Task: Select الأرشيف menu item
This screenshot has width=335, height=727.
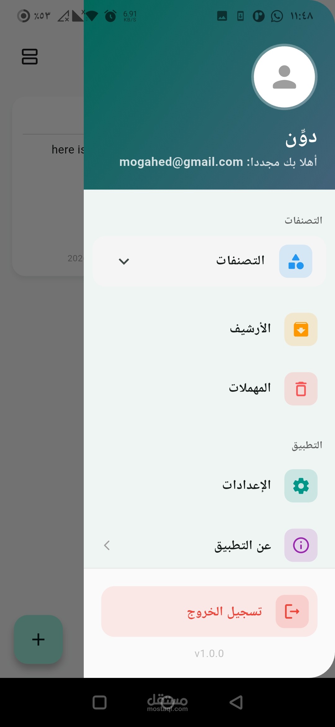Action: [209, 329]
